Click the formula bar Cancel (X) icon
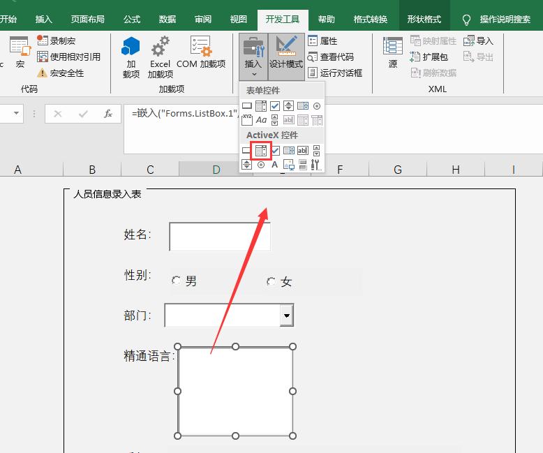 [x=58, y=114]
